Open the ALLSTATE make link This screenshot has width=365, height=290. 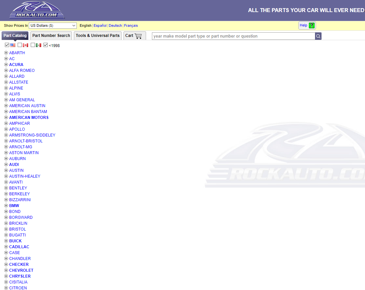pos(19,82)
